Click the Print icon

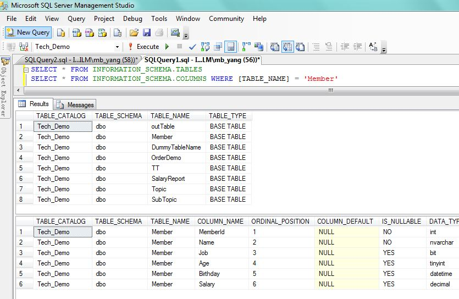[159, 32]
